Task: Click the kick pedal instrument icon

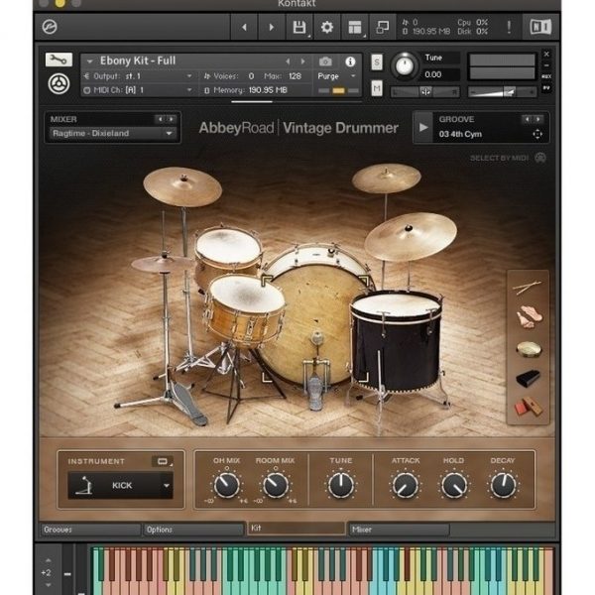Action: click(x=84, y=485)
